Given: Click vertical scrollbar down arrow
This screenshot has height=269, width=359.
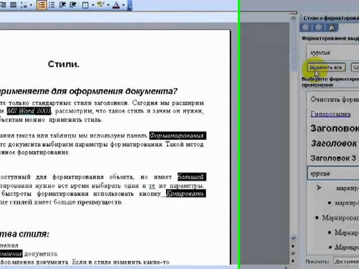Looking at the screenshot, I should pos(293,238).
